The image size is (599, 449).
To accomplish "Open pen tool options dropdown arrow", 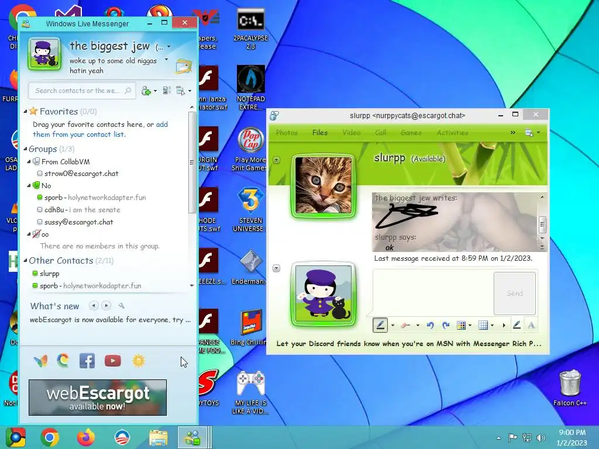I will point(393,326).
